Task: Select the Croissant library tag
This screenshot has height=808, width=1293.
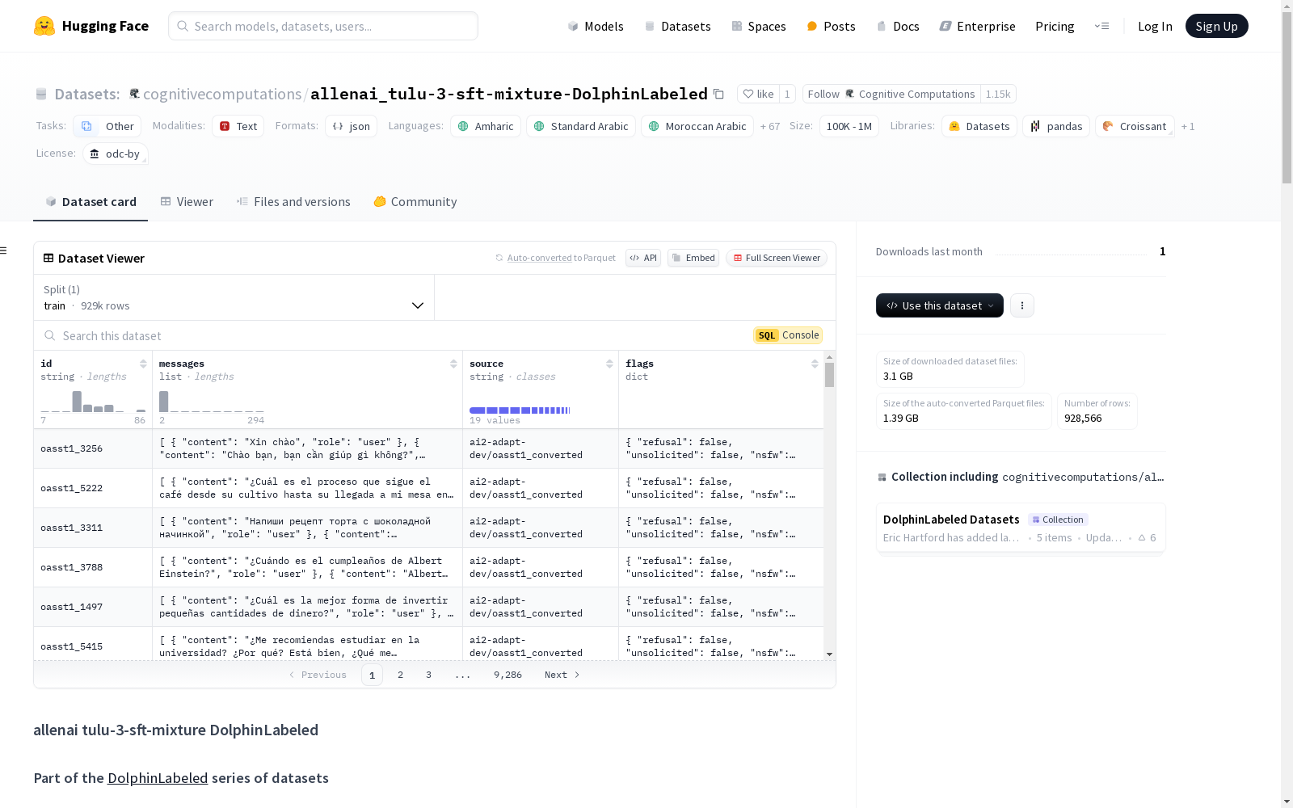Action: pos(1135,126)
